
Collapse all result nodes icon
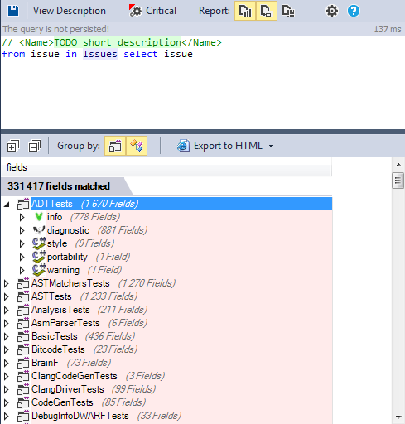tap(35, 146)
